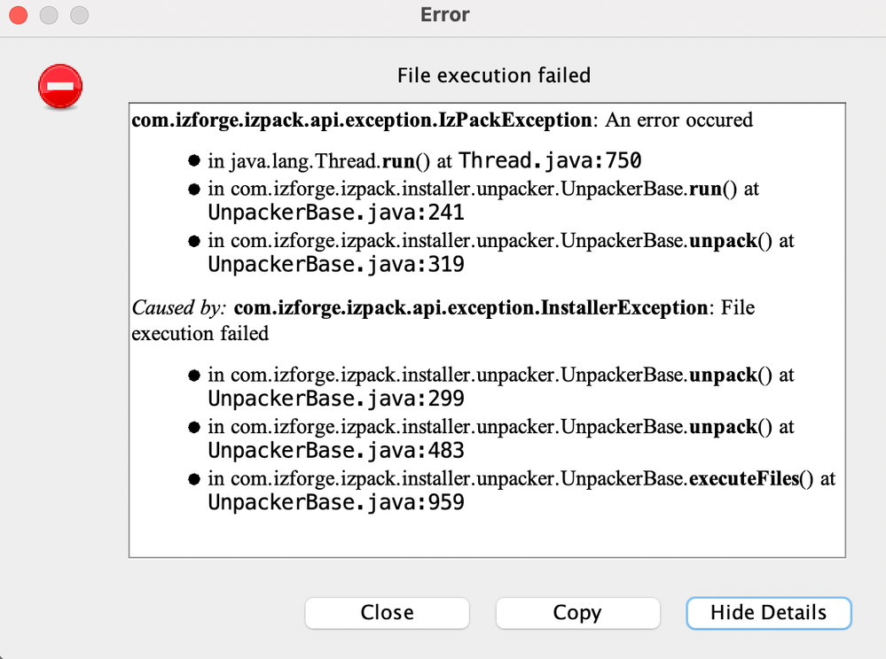Click the grayed-out zoom window button
Image resolution: width=886 pixels, height=659 pixels.
(79, 15)
